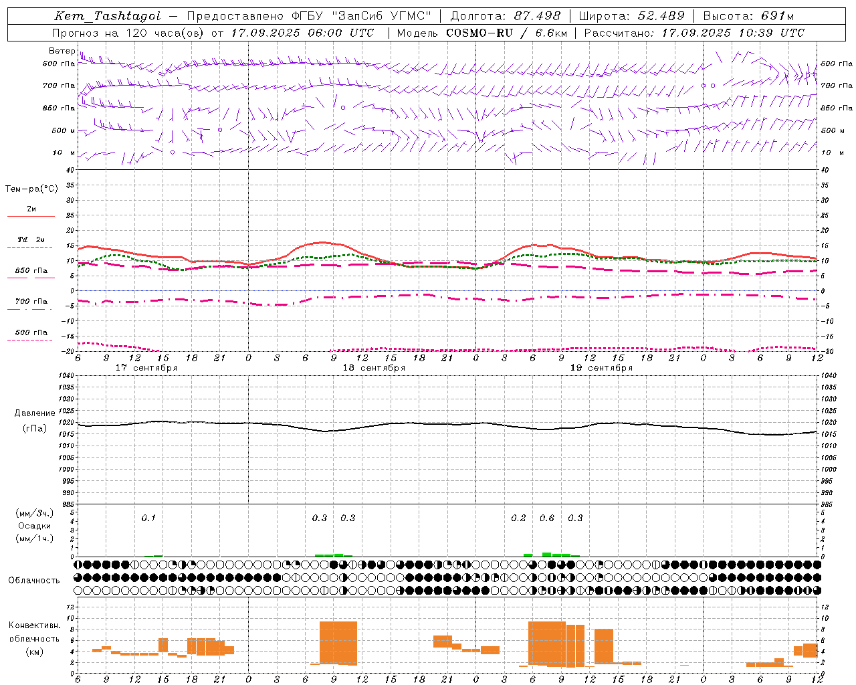Click the "700 гПа" temperature legend entry
The height and width of the screenshot is (685, 856).
pos(31,301)
